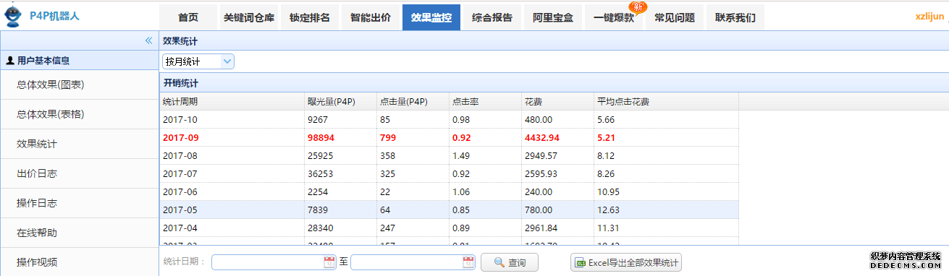Viewport: 949px width, 276px height.
Task: Open the 综合报告 tab
Action: pos(492,17)
